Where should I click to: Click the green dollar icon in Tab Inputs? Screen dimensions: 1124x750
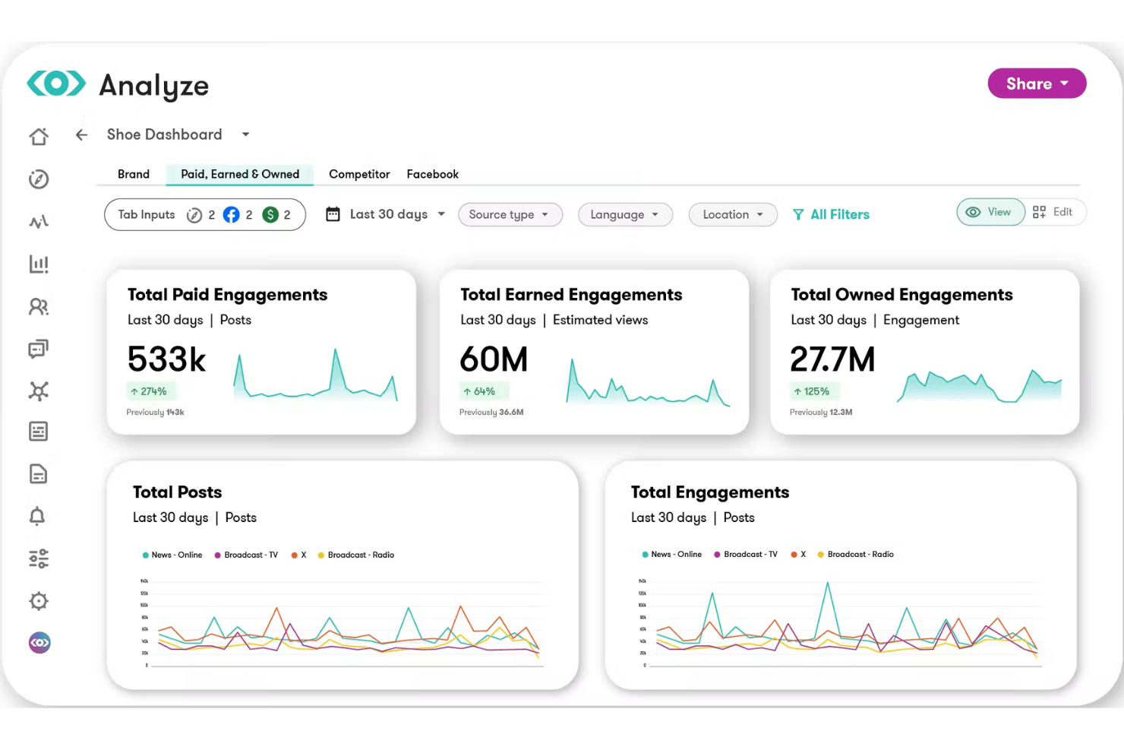(x=270, y=215)
